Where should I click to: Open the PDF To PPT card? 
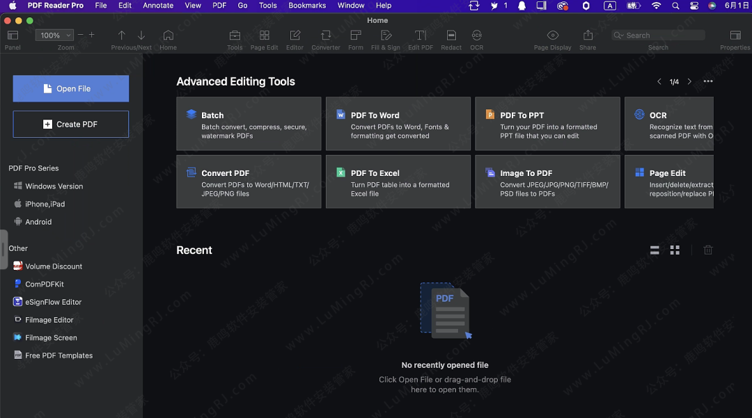[548, 124]
